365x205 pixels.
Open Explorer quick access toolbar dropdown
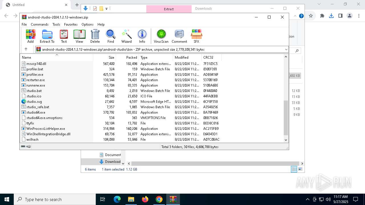(x=106, y=9)
